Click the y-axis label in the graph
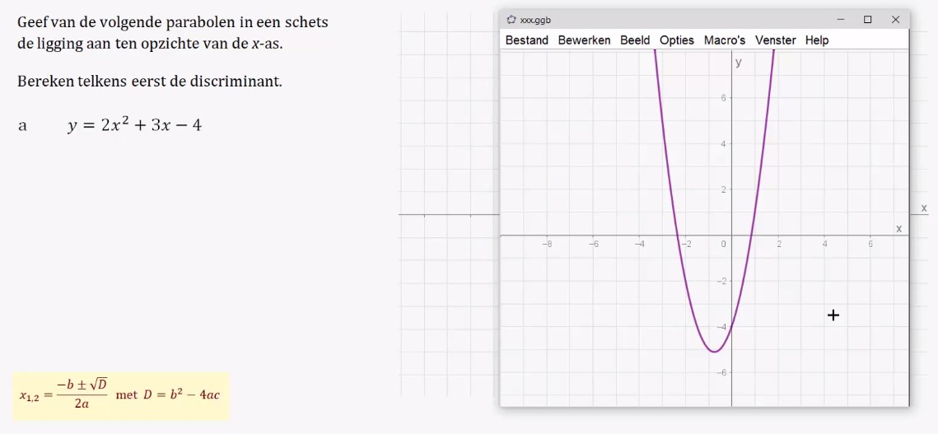 click(x=739, y=63)
